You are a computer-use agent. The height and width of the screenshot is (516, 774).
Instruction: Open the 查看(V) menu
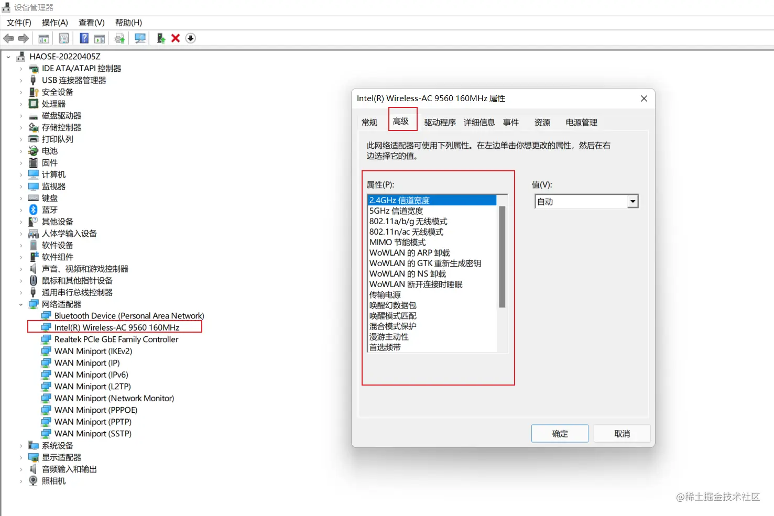[92, 23]
